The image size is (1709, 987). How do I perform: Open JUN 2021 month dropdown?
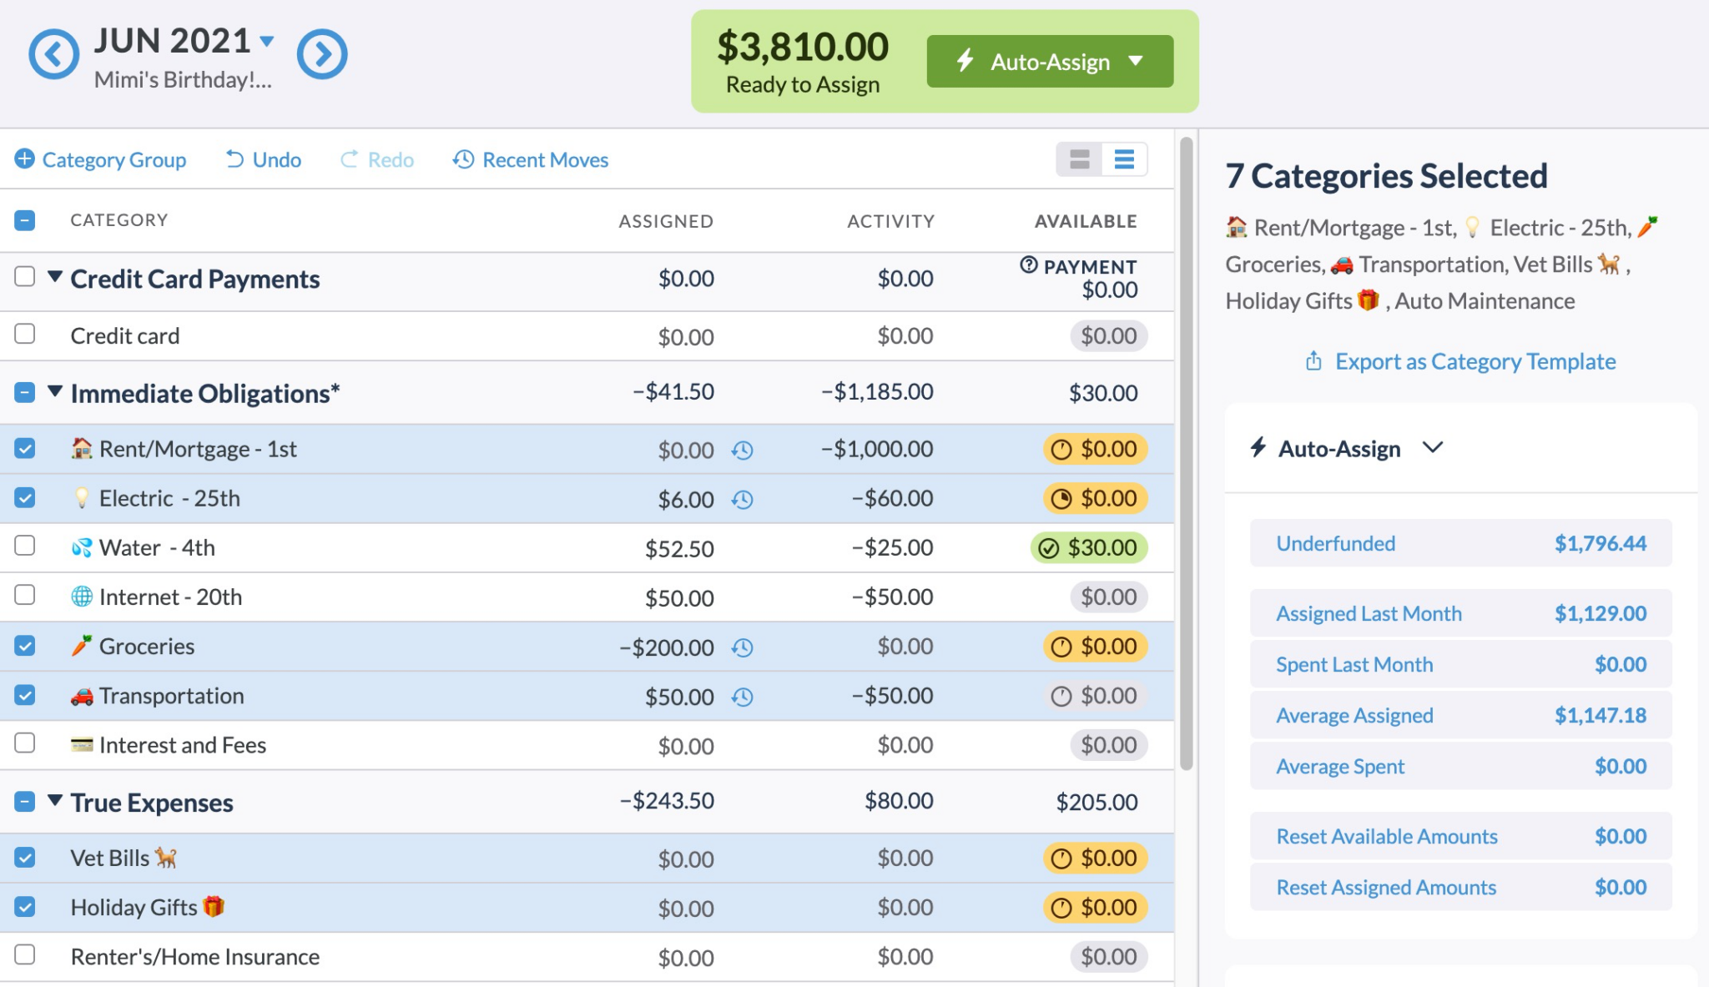tap(267, 40)
